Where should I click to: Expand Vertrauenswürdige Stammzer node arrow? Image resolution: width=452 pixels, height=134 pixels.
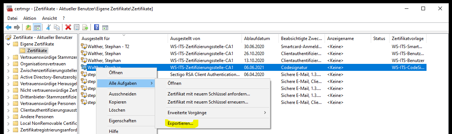[9, 57]
